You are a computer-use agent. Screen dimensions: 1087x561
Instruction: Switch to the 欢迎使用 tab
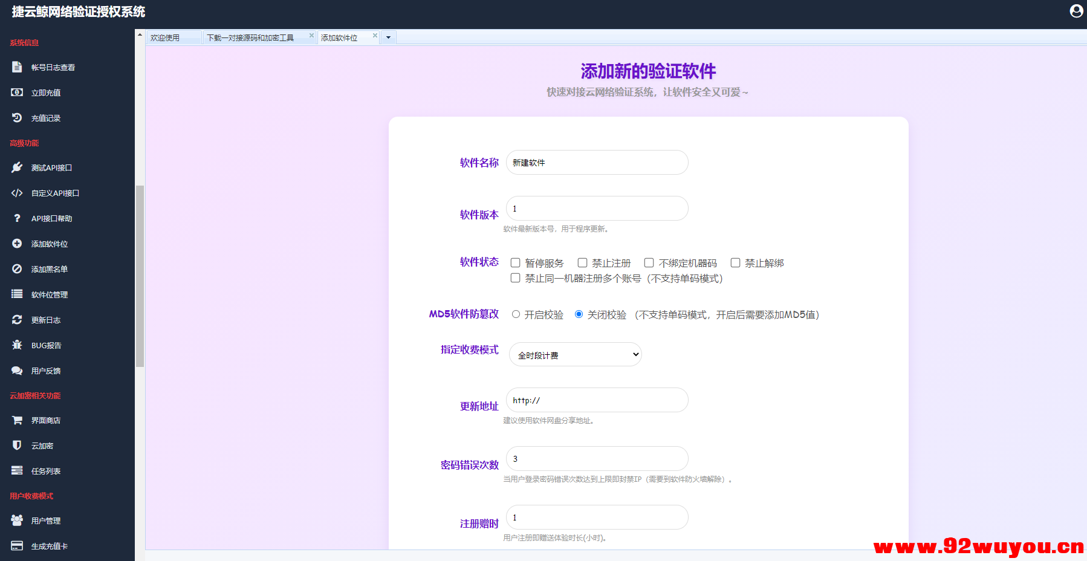(x=167, y=37)
